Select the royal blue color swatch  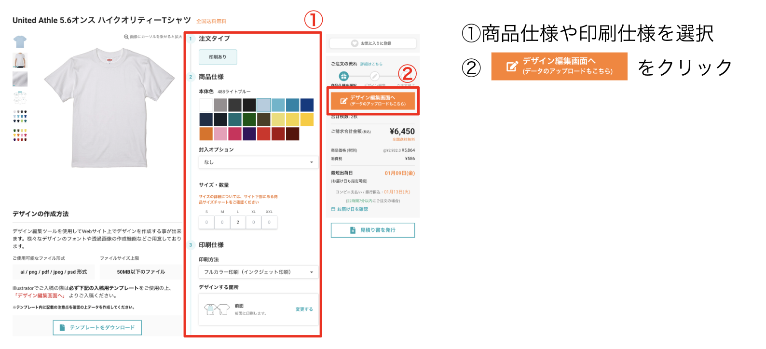[307, 105]
